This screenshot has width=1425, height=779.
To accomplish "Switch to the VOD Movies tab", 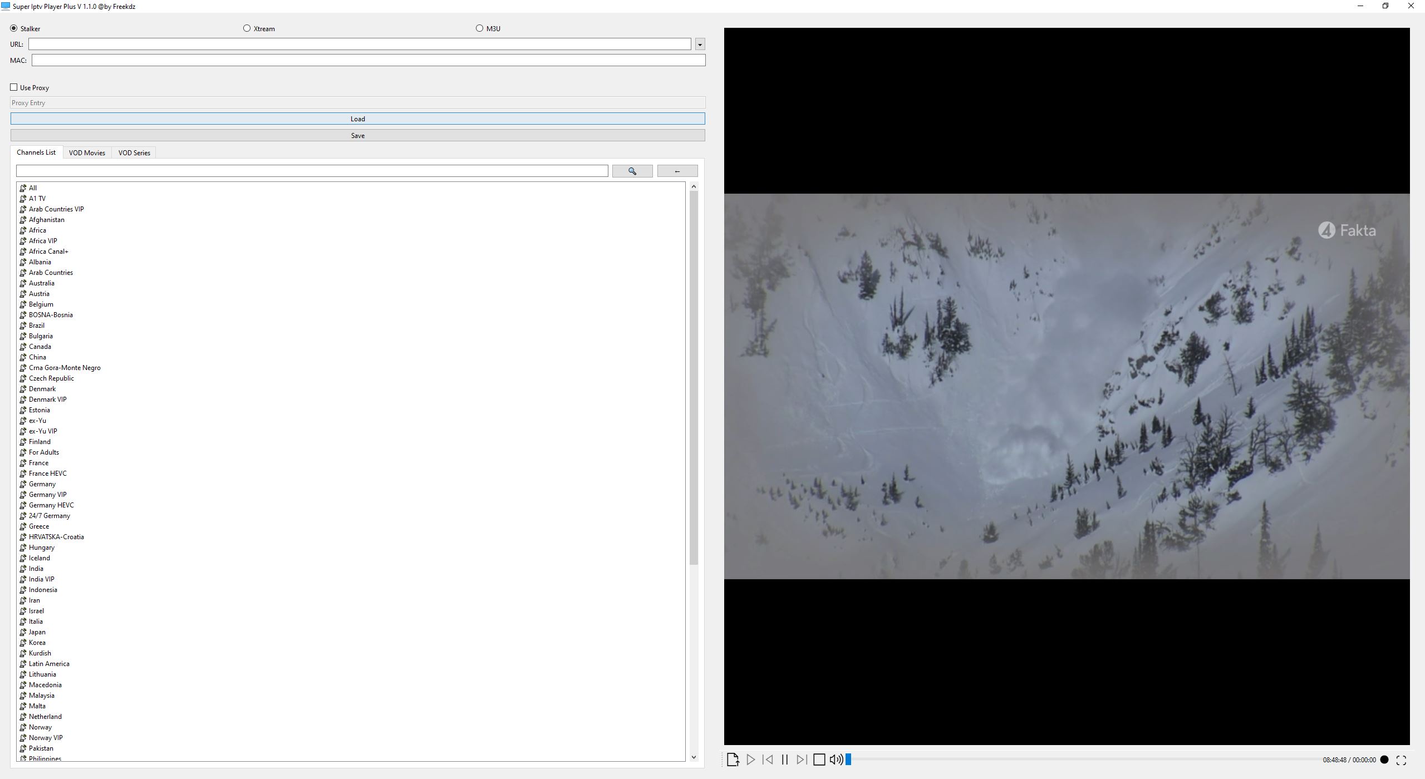I will [x=87, y=153].
